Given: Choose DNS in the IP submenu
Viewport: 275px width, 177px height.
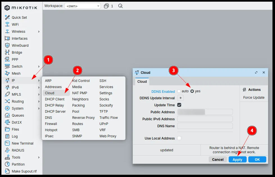Looking at the screenshot, I should pyautogui.click(x=48, y=118).
